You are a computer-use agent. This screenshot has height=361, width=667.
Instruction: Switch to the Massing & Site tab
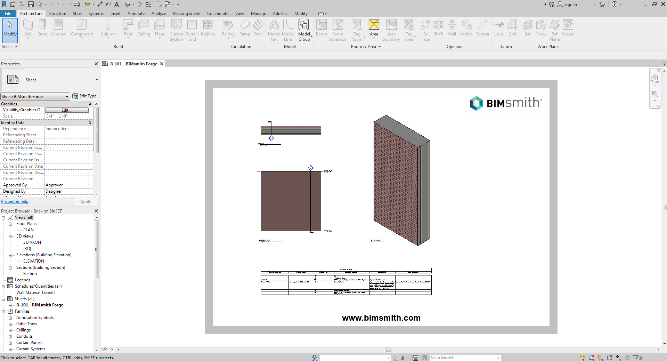coord(186,14)
